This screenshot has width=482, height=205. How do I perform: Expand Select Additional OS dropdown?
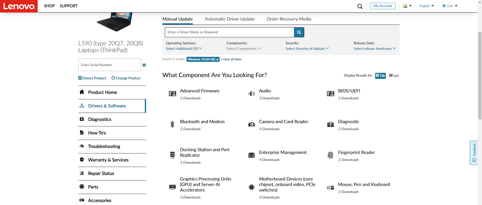184,49
